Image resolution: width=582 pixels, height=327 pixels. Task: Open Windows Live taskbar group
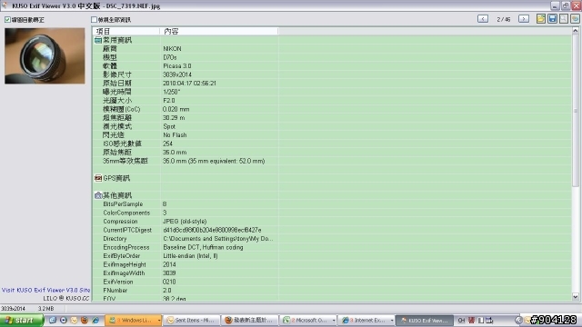[134, 321]
